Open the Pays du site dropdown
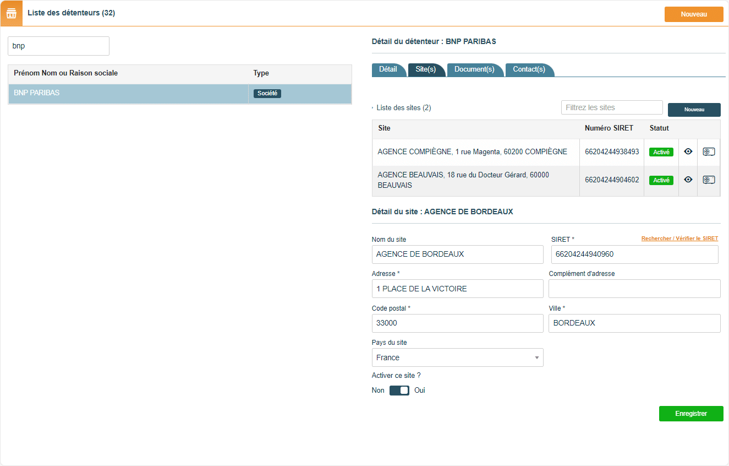The height and width of the screenshot is (466, 729). pyautogui.click(x=458, y=357)
